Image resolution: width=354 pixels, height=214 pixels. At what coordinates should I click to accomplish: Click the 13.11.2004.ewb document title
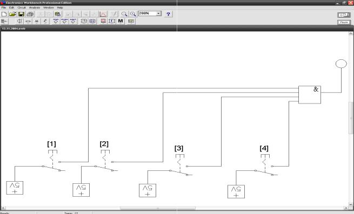point(14,29)
